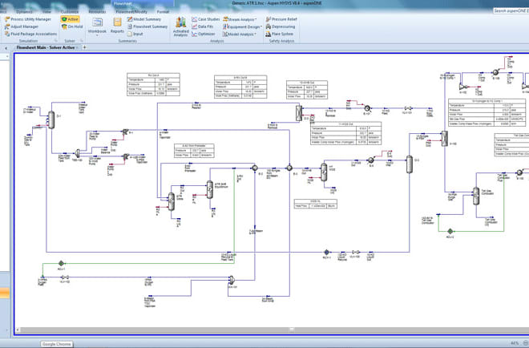Viewport: 529px width, 348px height.
Task: Click the flowsheet horizontal scrollbar
Action: 273,330
